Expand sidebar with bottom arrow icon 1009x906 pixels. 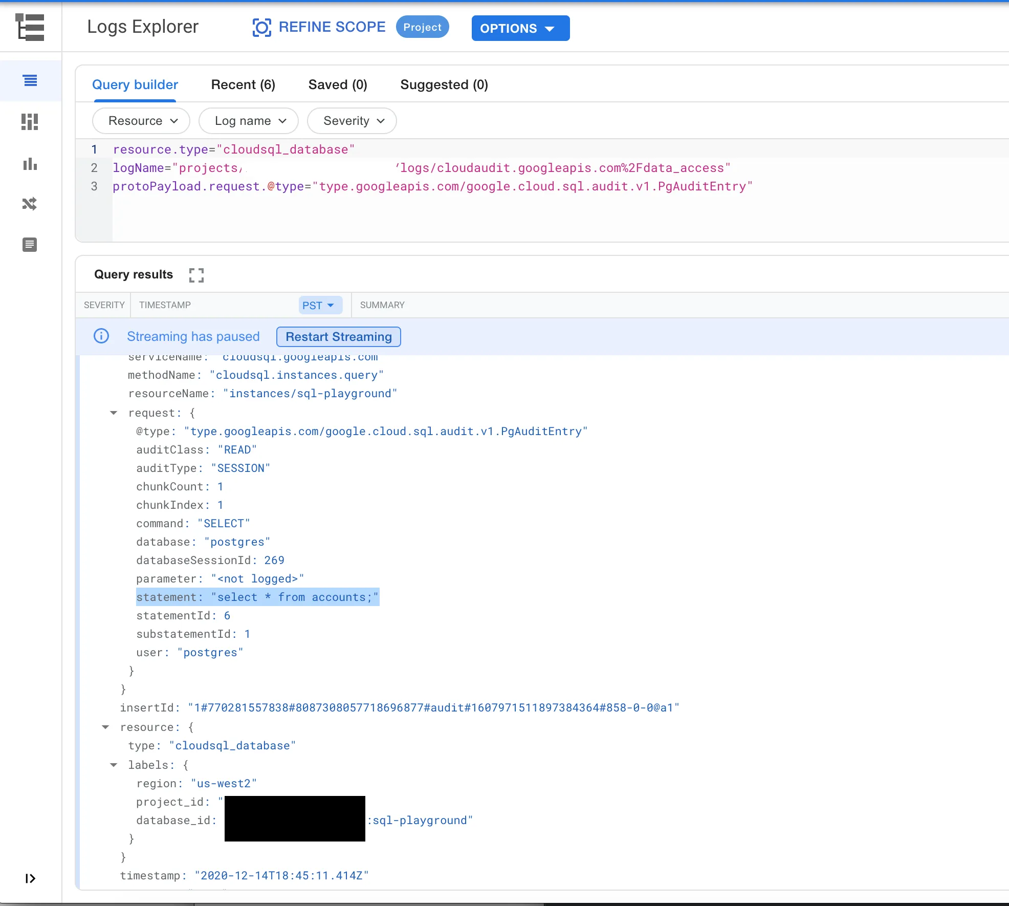point(30,878)
